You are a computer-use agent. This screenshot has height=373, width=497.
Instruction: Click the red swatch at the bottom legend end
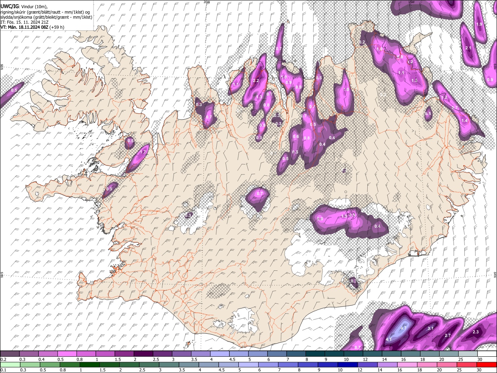(487, 364)
